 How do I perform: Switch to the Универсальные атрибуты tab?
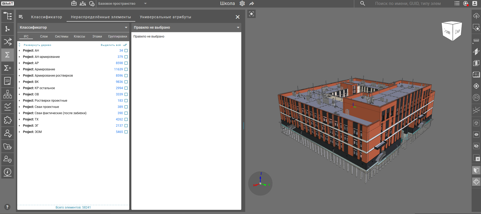pos(165,17)
